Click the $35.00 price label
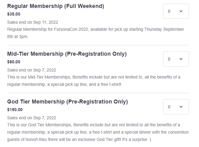 [14, 14]
